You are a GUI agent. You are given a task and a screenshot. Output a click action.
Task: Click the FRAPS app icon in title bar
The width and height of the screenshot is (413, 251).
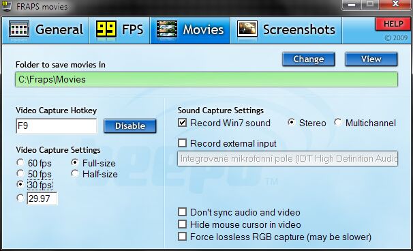[x=6, y=5]
